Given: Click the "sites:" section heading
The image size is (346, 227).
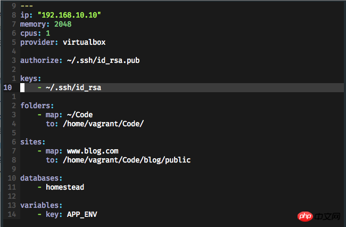Looking at the screenshot, I should 33,142.
